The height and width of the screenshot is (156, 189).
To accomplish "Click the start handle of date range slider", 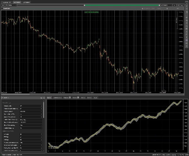I will (x=84, y=5).
